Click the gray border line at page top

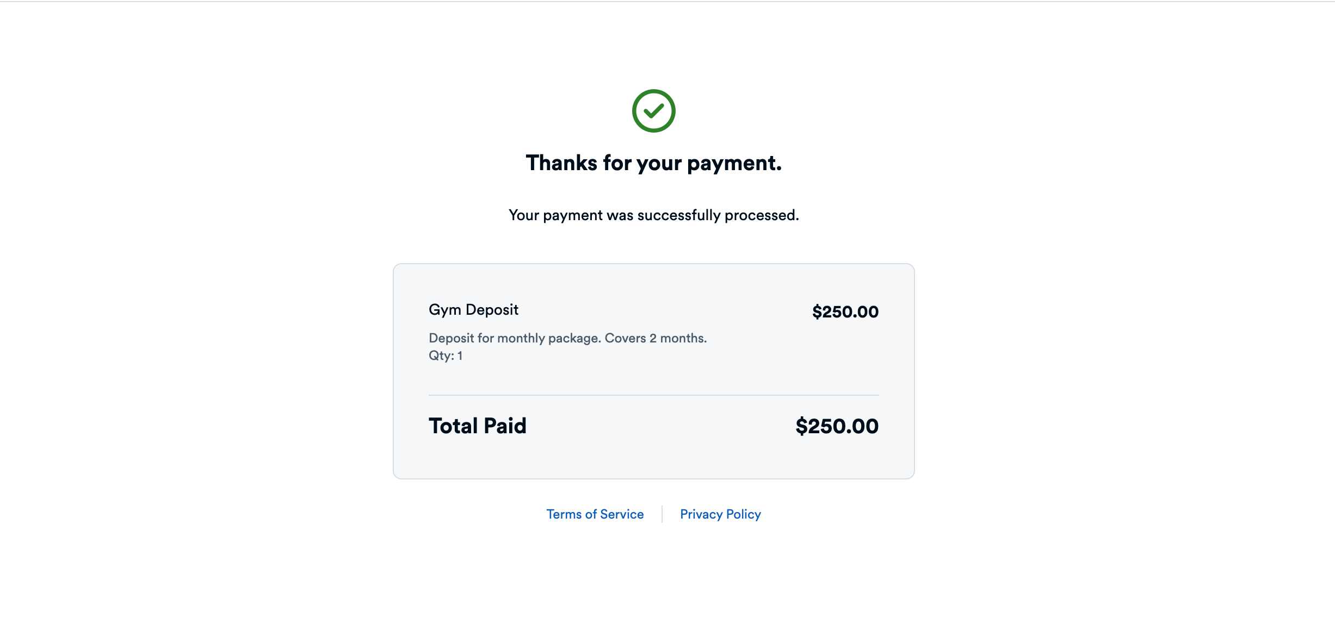click(667, 2)
